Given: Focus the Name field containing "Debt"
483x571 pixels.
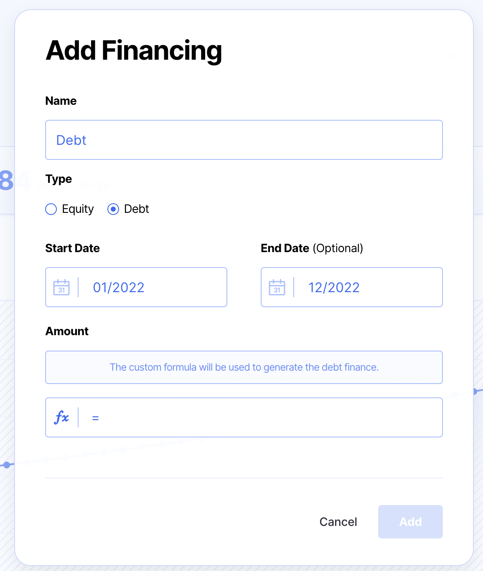Looking at the screenshot, I should (244, 140).
